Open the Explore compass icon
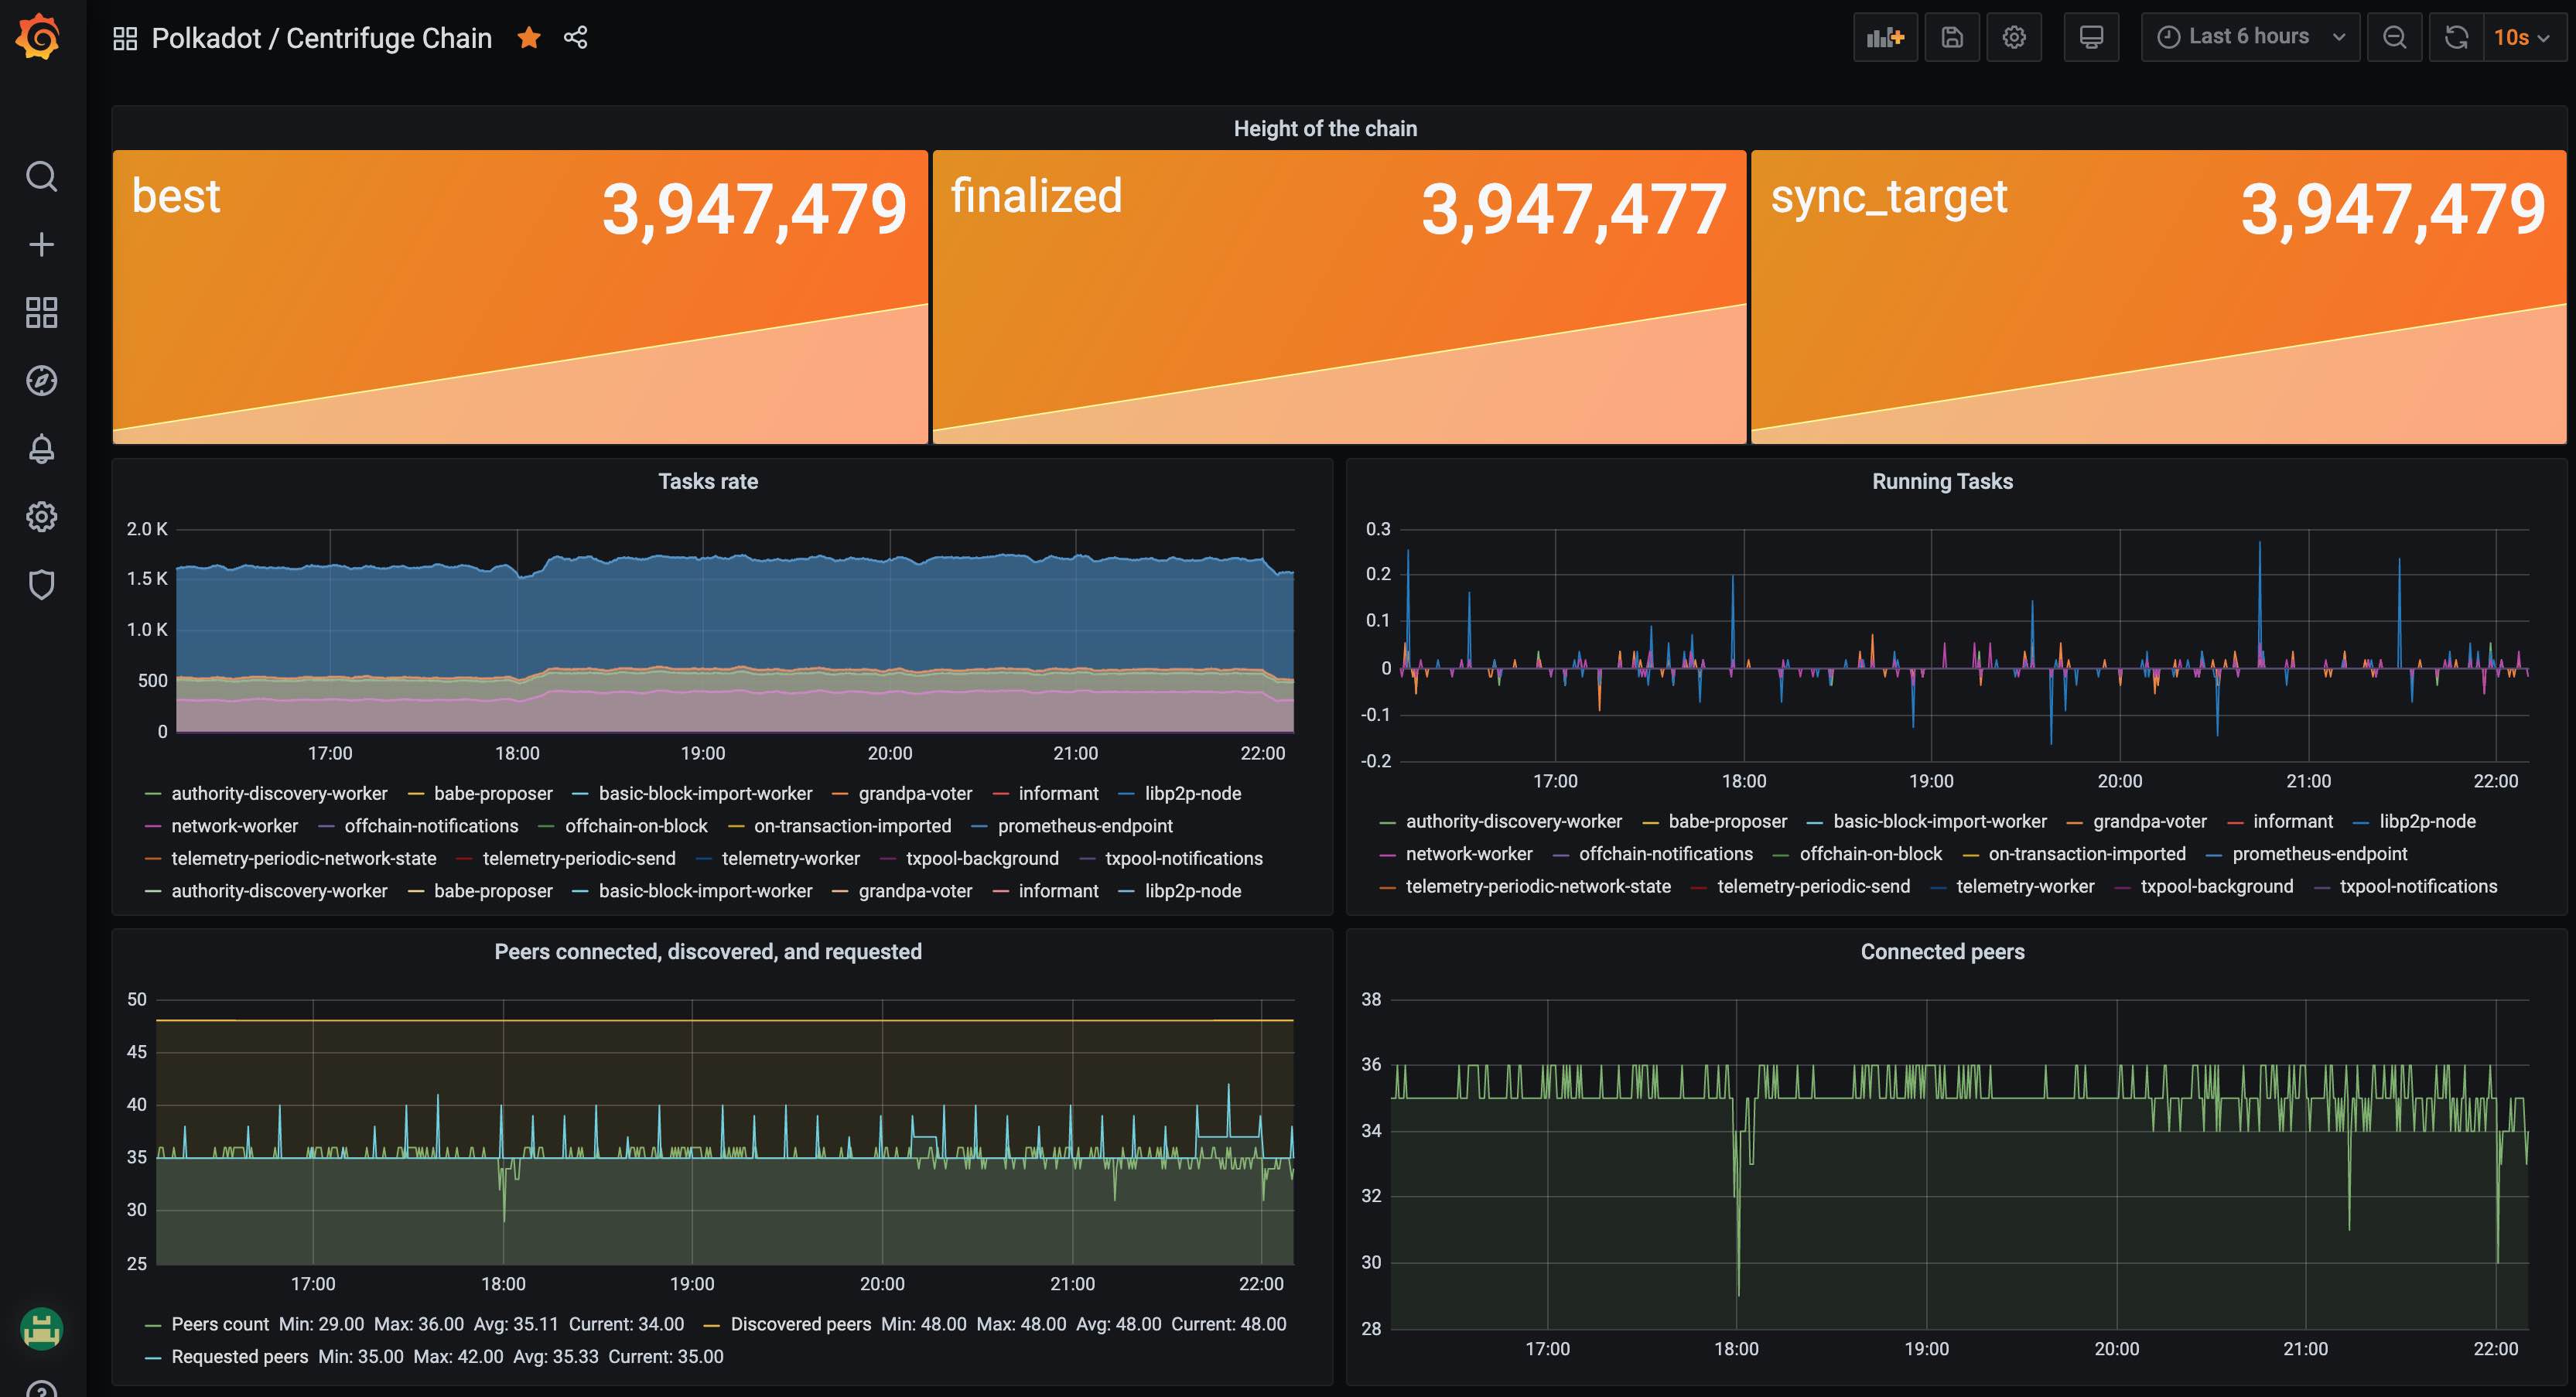 tap(41, 381)
